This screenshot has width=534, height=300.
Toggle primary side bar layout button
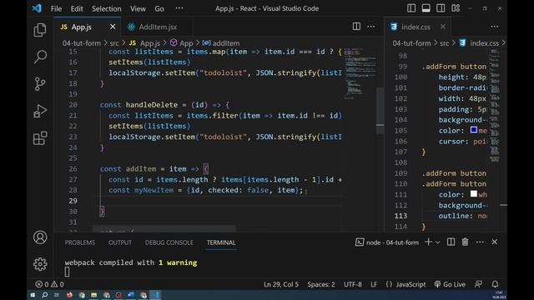pos(411,8)
